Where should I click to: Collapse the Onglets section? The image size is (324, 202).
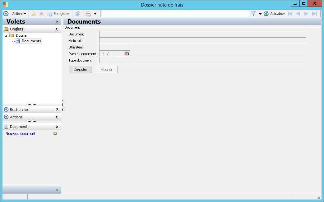tap(57, 29)
